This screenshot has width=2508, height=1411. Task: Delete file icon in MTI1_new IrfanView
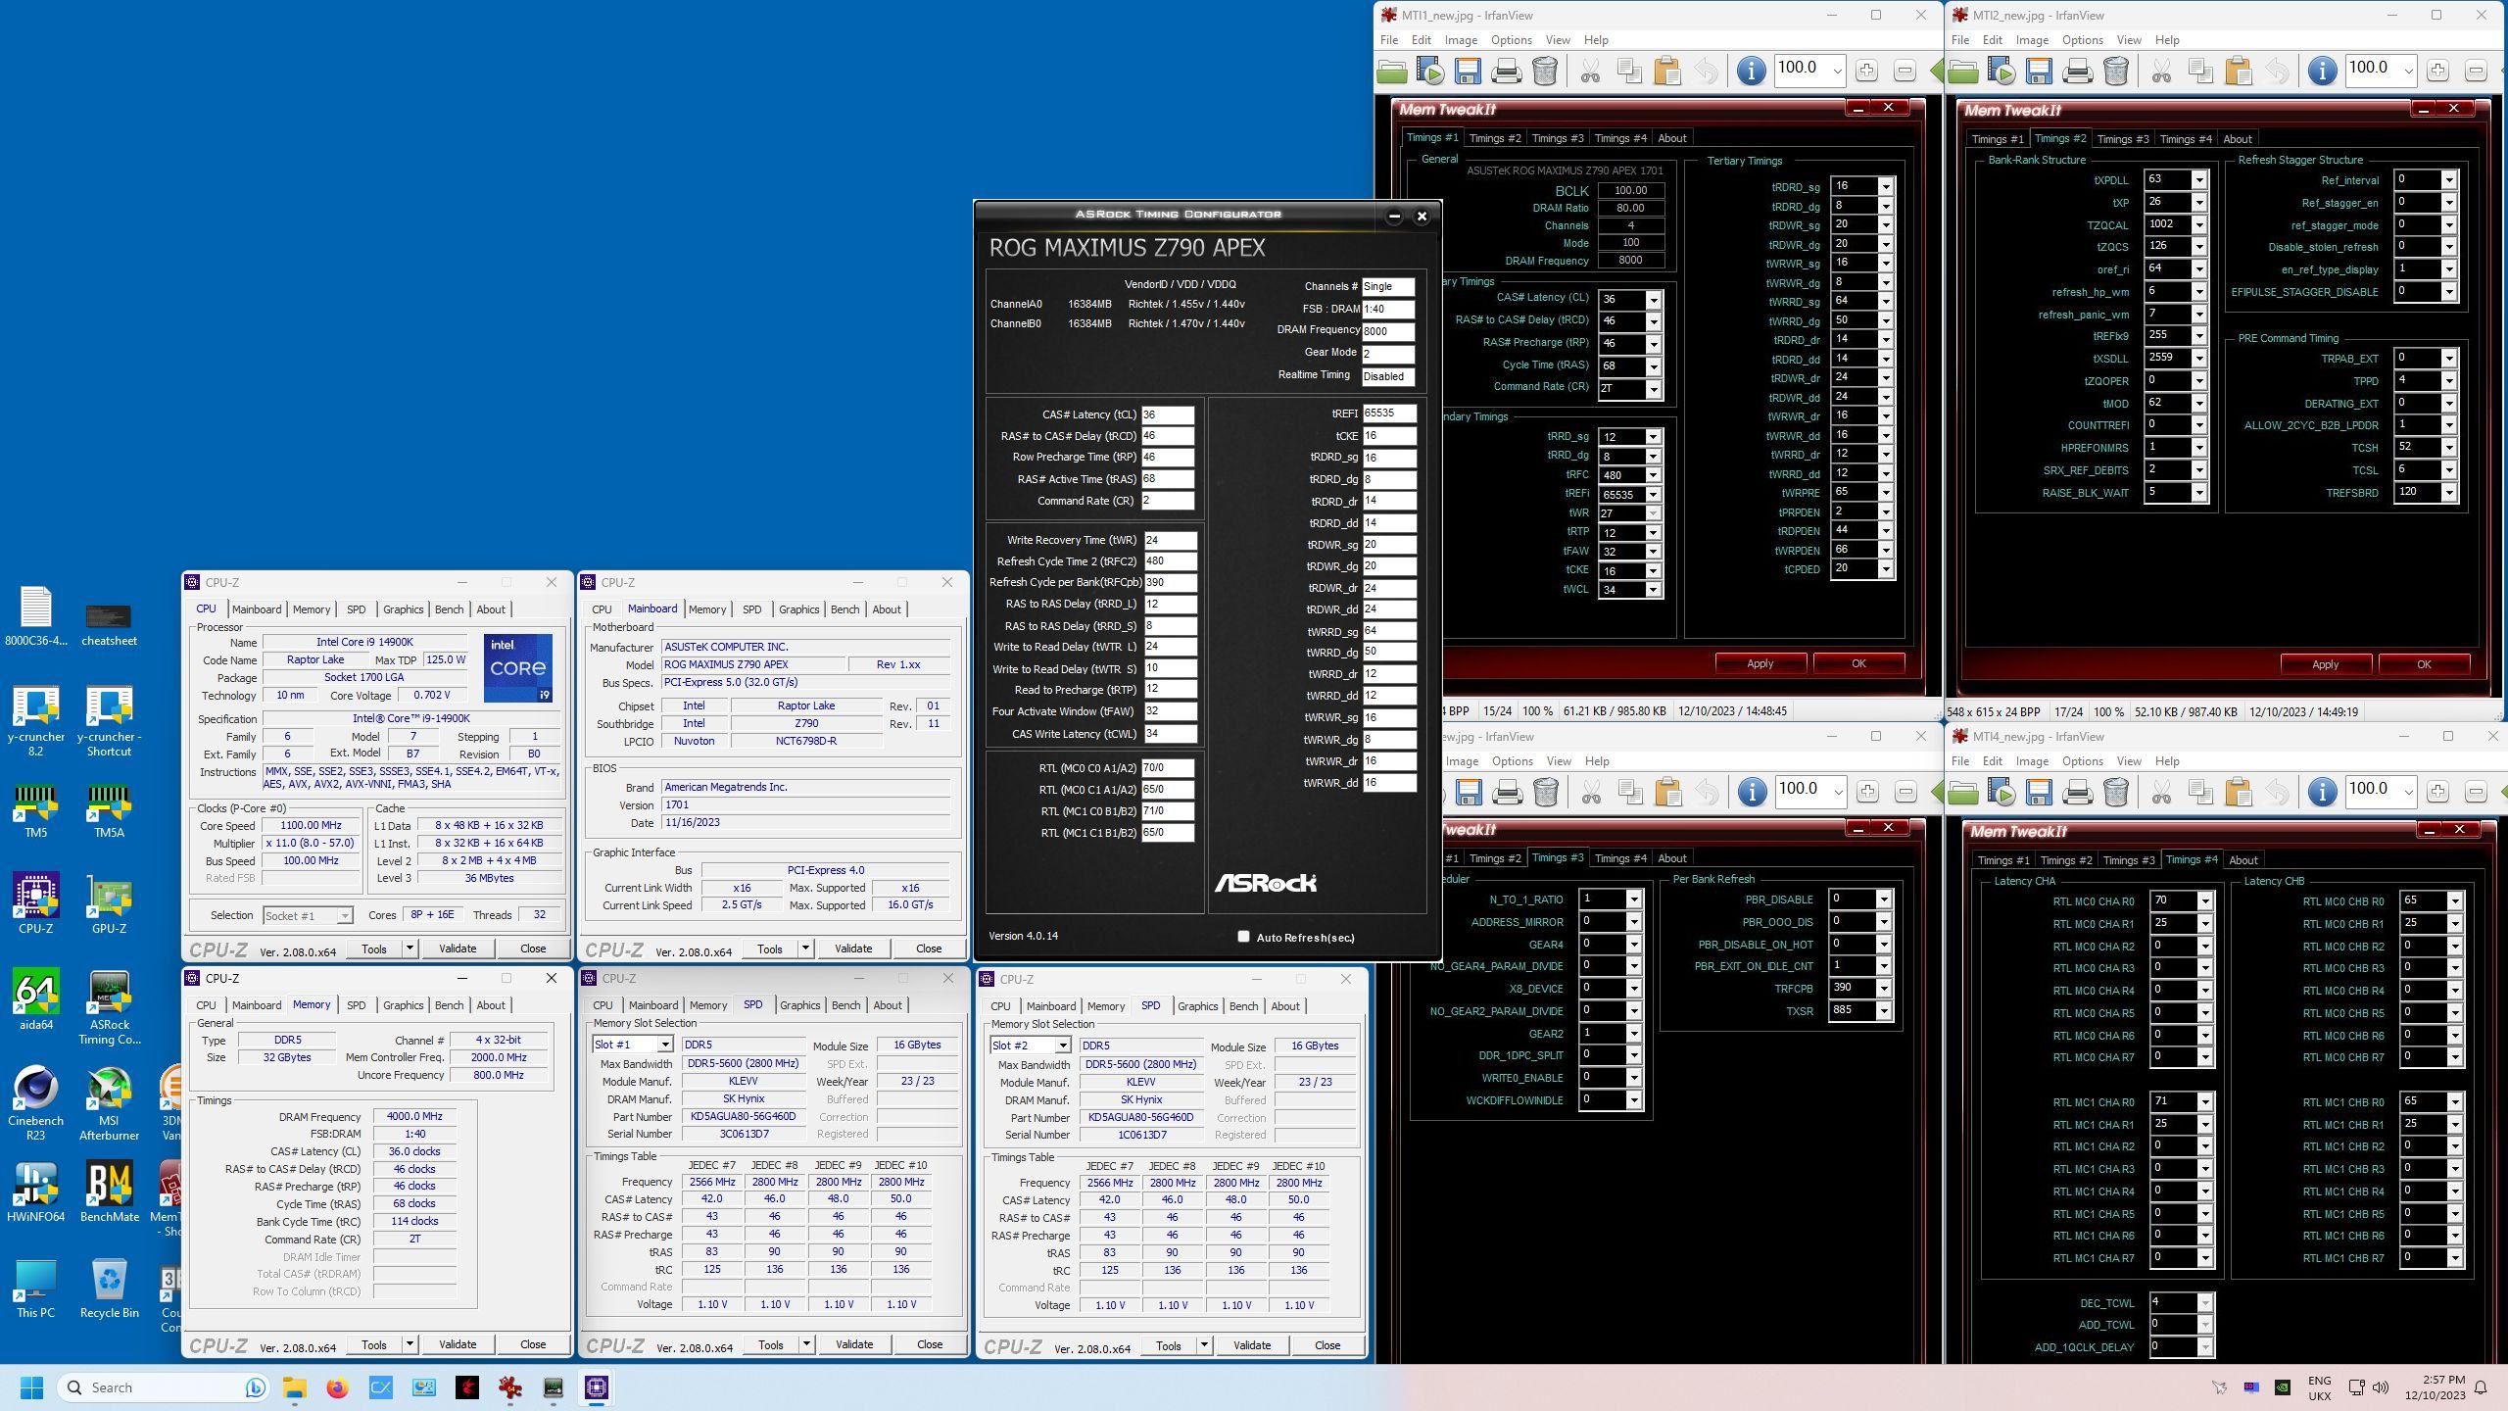1545,72
